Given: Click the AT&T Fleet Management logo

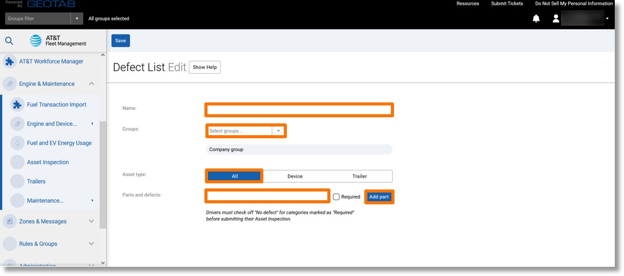Looking at the screenshot, I should click(x=58, y=40).
